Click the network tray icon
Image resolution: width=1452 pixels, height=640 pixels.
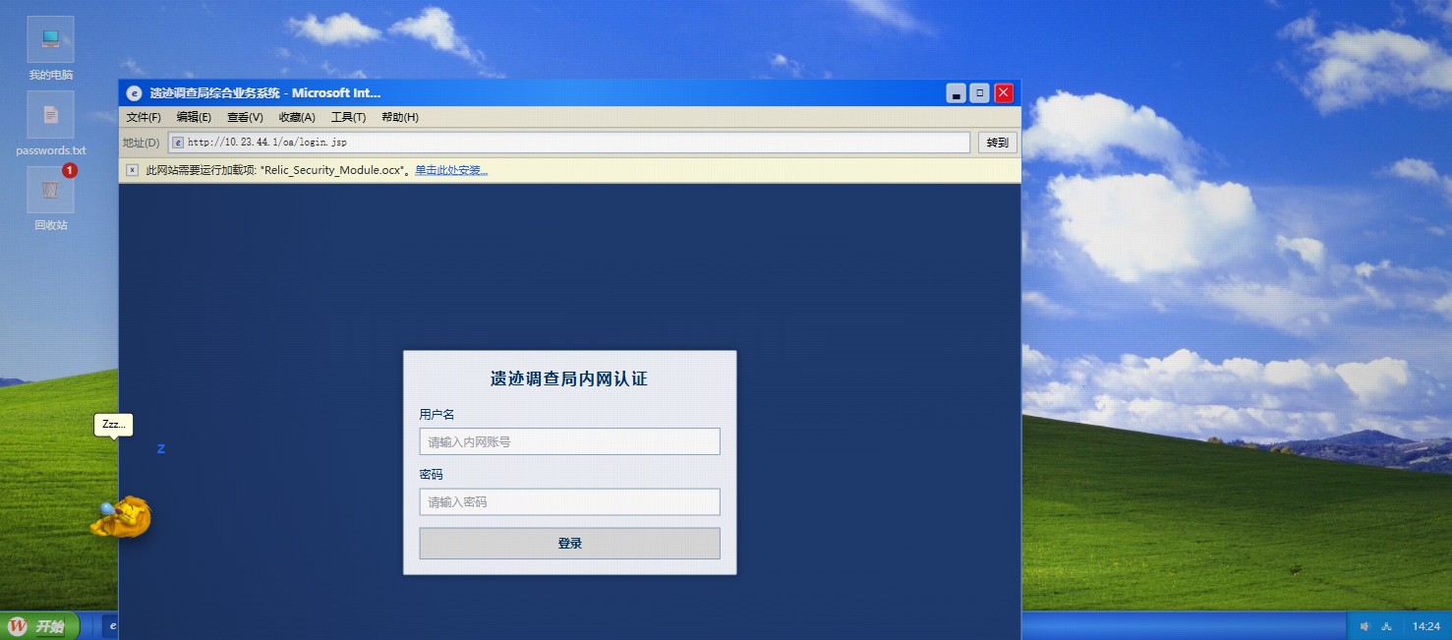click(1387, 626)
